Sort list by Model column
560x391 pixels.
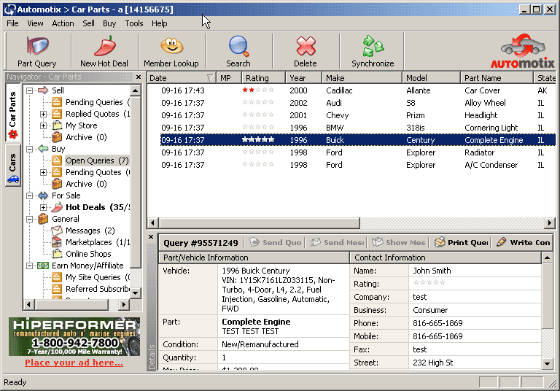431,78
